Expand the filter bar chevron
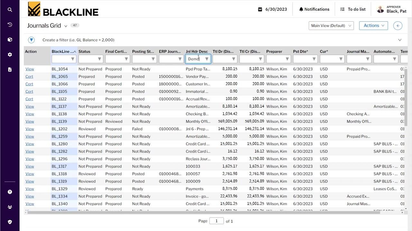 [x=400, y=40]
